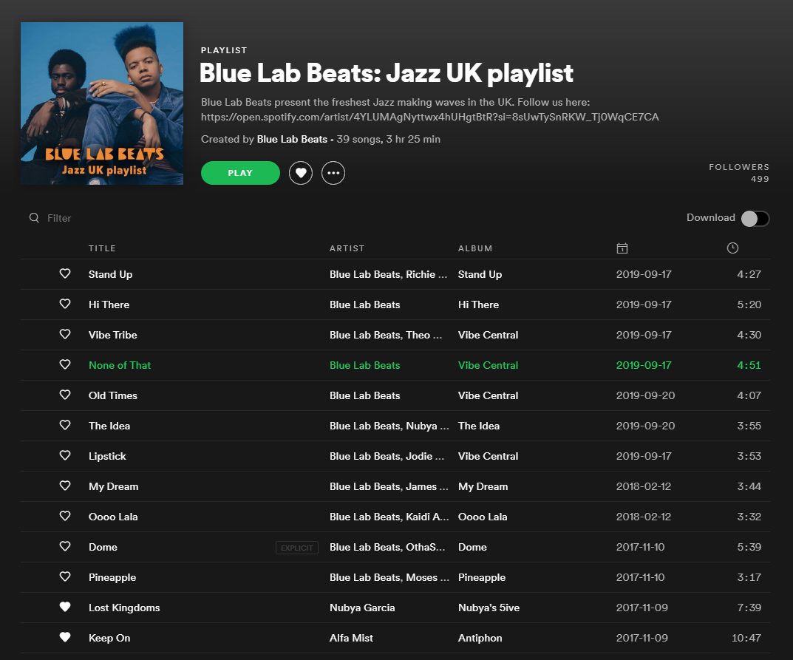793x660 pixels.
Task: Unlike Lost Kingdoms with filled heart
Action: (x=65, y=608)
